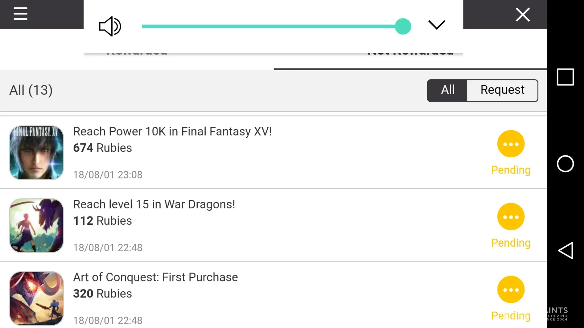
Task: Open the hamburger menu
Action: [20, 14]
